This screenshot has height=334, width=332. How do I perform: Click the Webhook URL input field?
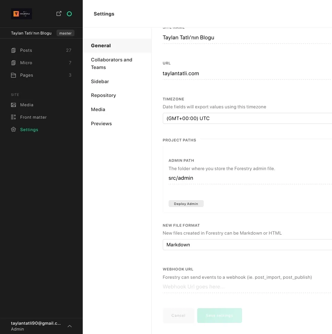246,287
